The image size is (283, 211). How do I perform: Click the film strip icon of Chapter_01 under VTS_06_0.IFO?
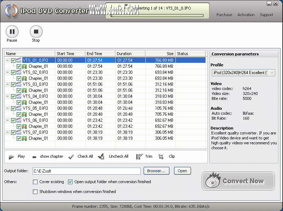[24, 126]
